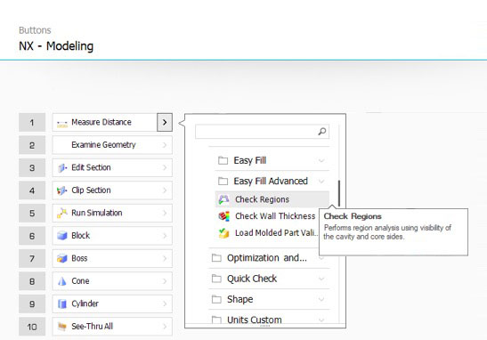Click the command search input field
Image resolution: width=487 pixels, height=340 pixels.
tap(262, 132)
